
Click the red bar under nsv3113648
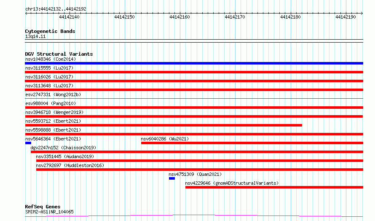click(194, 90)
